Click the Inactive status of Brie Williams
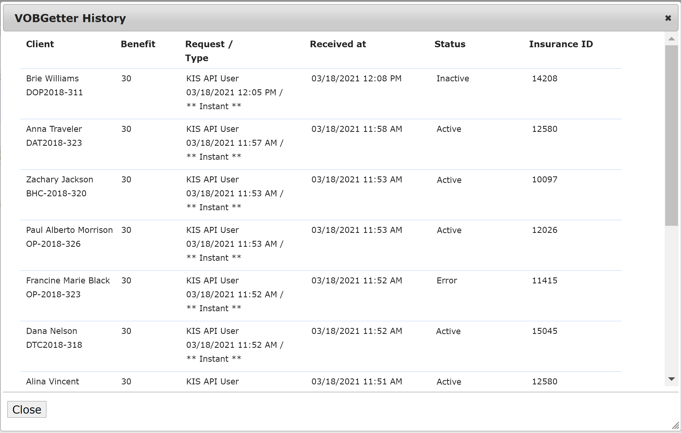681x433 pixels. tap(453, 78)
